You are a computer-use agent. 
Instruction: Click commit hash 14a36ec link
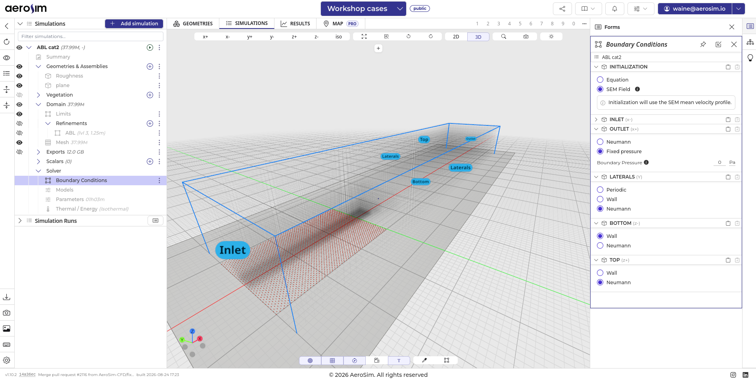27,375
